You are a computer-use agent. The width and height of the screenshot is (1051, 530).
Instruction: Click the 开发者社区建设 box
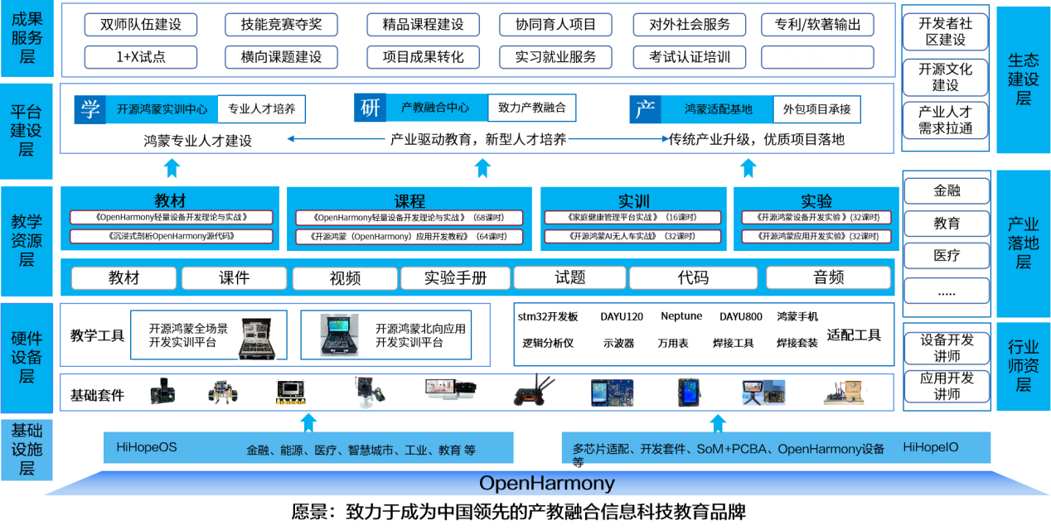coord(946,31)
